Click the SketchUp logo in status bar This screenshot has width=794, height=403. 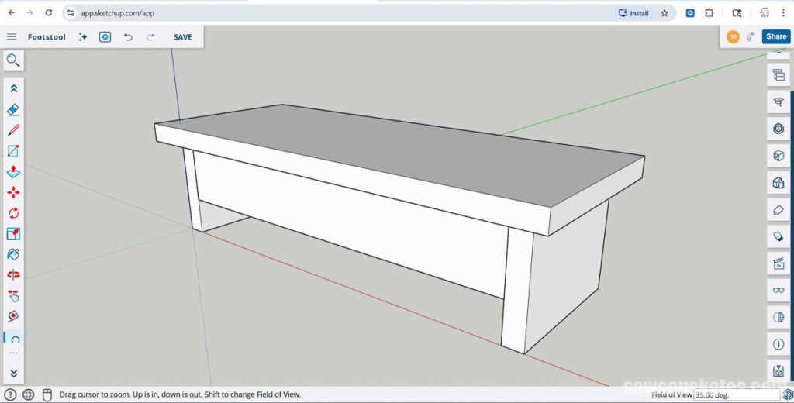(788, 395)
